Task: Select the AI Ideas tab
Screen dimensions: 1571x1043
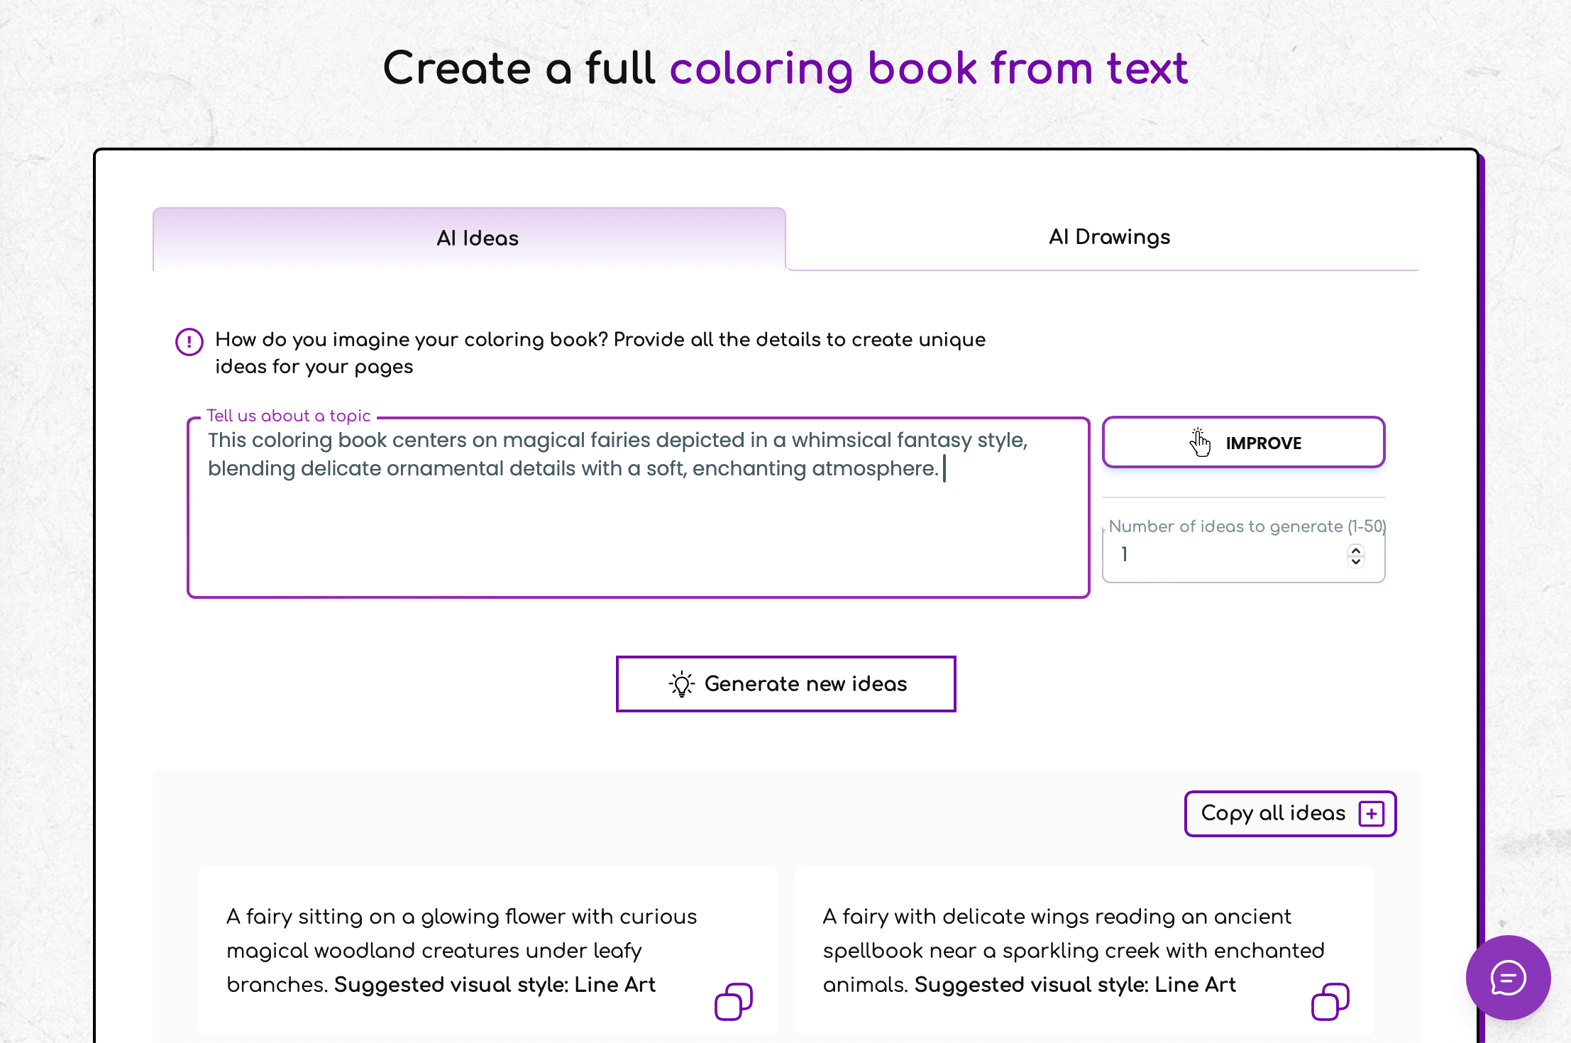Action: click(x=477, y=238)
